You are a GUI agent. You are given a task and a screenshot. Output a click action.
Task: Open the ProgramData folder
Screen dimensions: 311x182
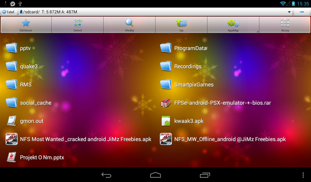[190, 48]
